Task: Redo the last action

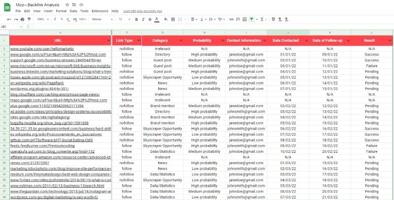Action: click(x=16, y=19)
